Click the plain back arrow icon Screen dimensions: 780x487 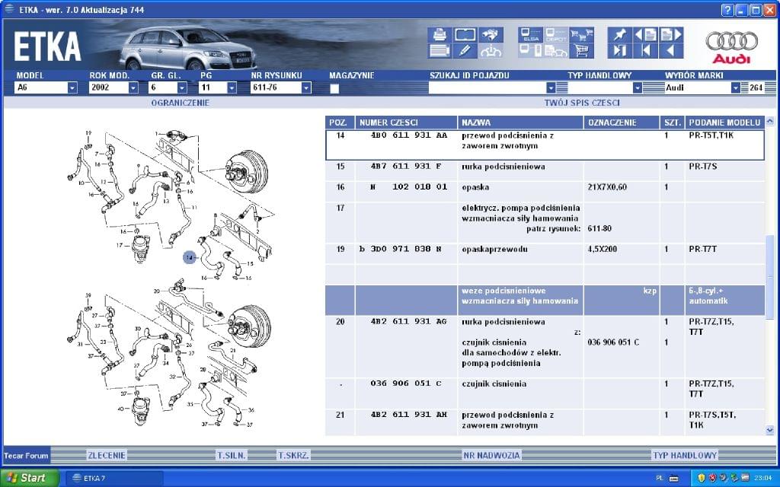click(x=670, y=50)
